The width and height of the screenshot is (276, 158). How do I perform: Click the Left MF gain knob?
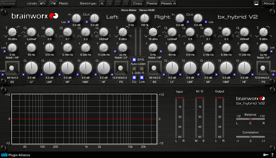point(68,68)
